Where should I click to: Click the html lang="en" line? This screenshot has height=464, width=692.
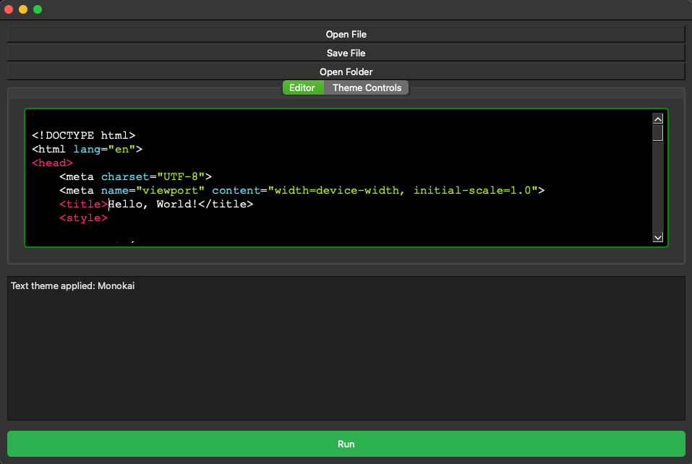(87, 149)
